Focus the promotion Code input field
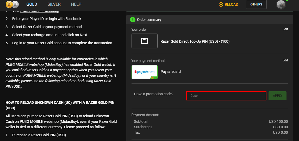Viewport: 299px width, 141px height. point(226,96)
